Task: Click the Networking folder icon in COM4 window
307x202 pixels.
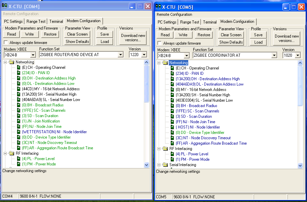Action: (11, 62)
